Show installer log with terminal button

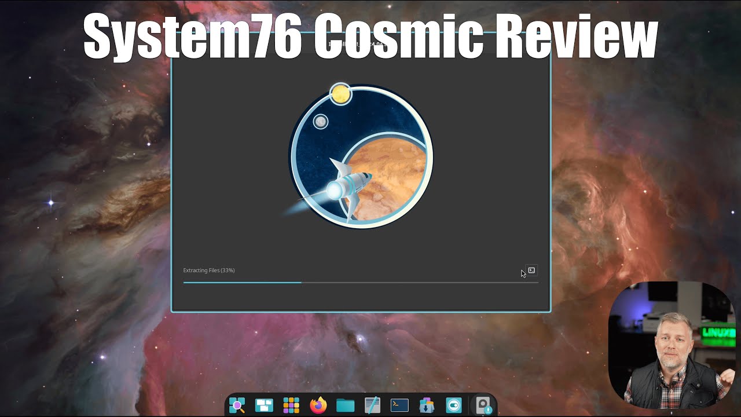(x=531, y=270)
